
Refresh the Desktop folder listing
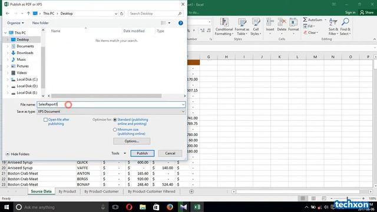(x=122, y=14)
